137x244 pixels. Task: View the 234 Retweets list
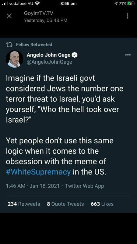point(24,204)
